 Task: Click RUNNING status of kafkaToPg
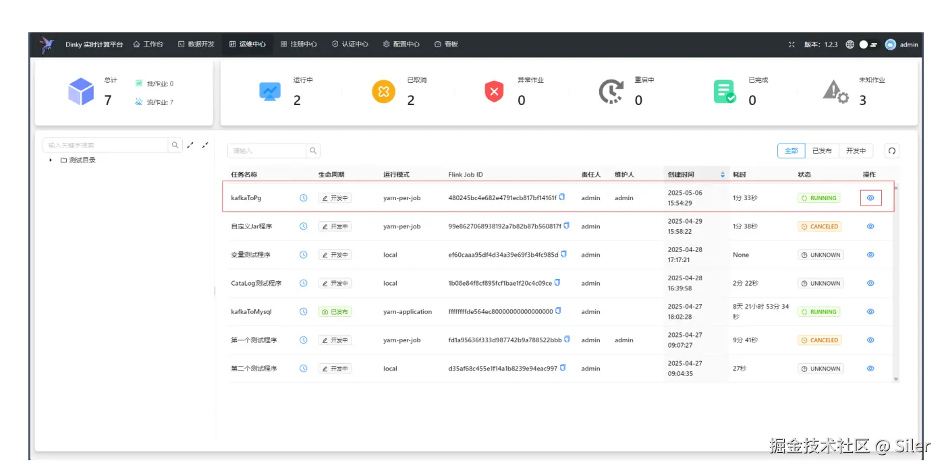[819, 198]
